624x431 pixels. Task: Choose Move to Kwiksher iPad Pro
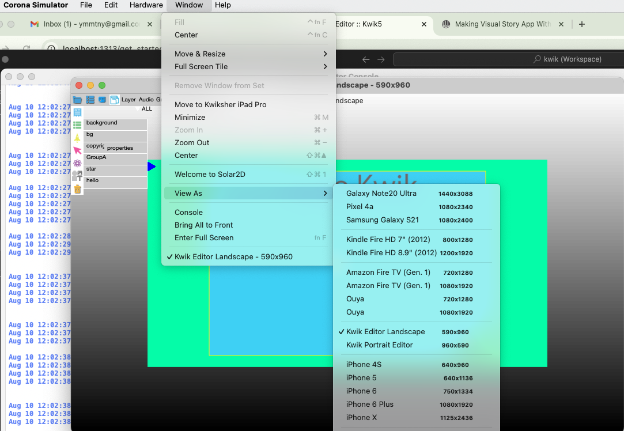(249, 105)
